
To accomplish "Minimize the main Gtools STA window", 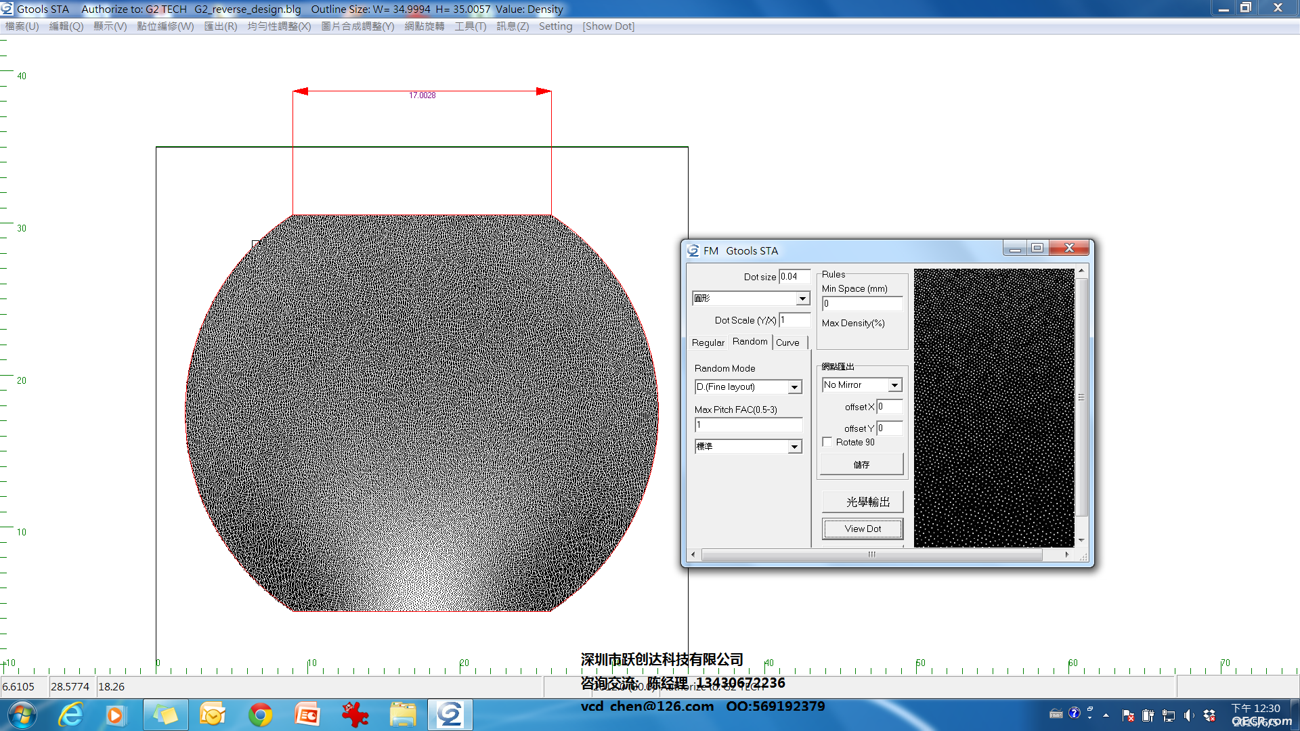I will click(1223, 8).
